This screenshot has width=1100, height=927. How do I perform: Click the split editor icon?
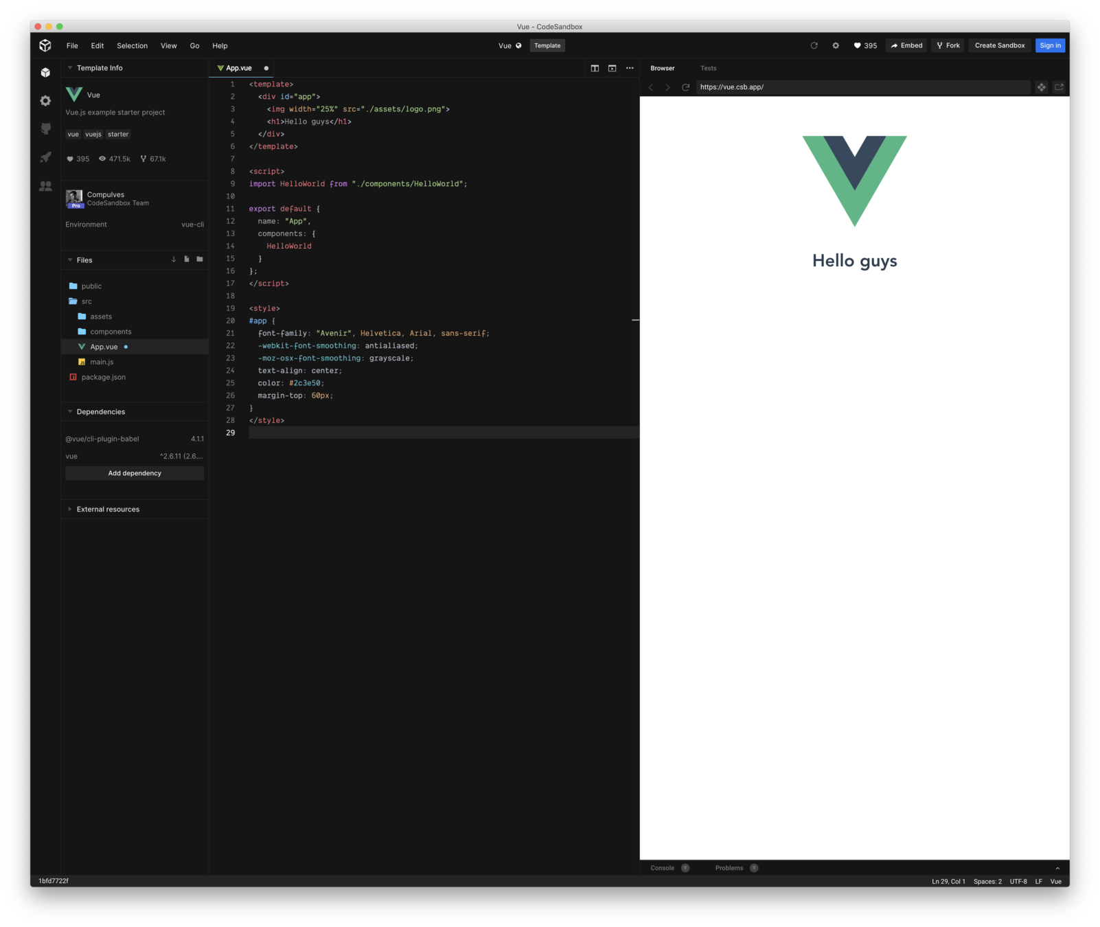pos(595,68)
